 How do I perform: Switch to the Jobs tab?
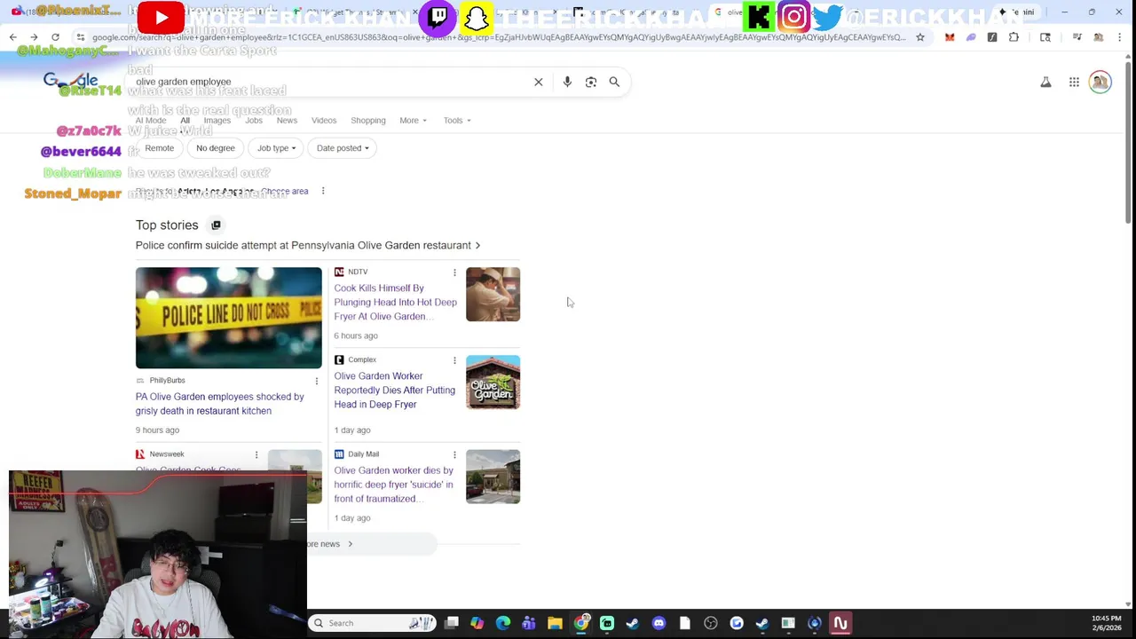coord(254,121)
